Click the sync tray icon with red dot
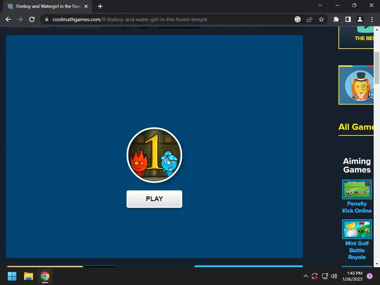The height and width of the screenshot is (285, 380). [x=315, y=276]
